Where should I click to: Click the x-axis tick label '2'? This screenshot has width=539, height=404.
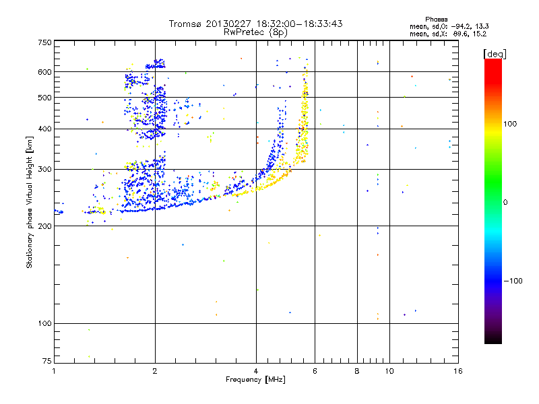pos(155,371)
